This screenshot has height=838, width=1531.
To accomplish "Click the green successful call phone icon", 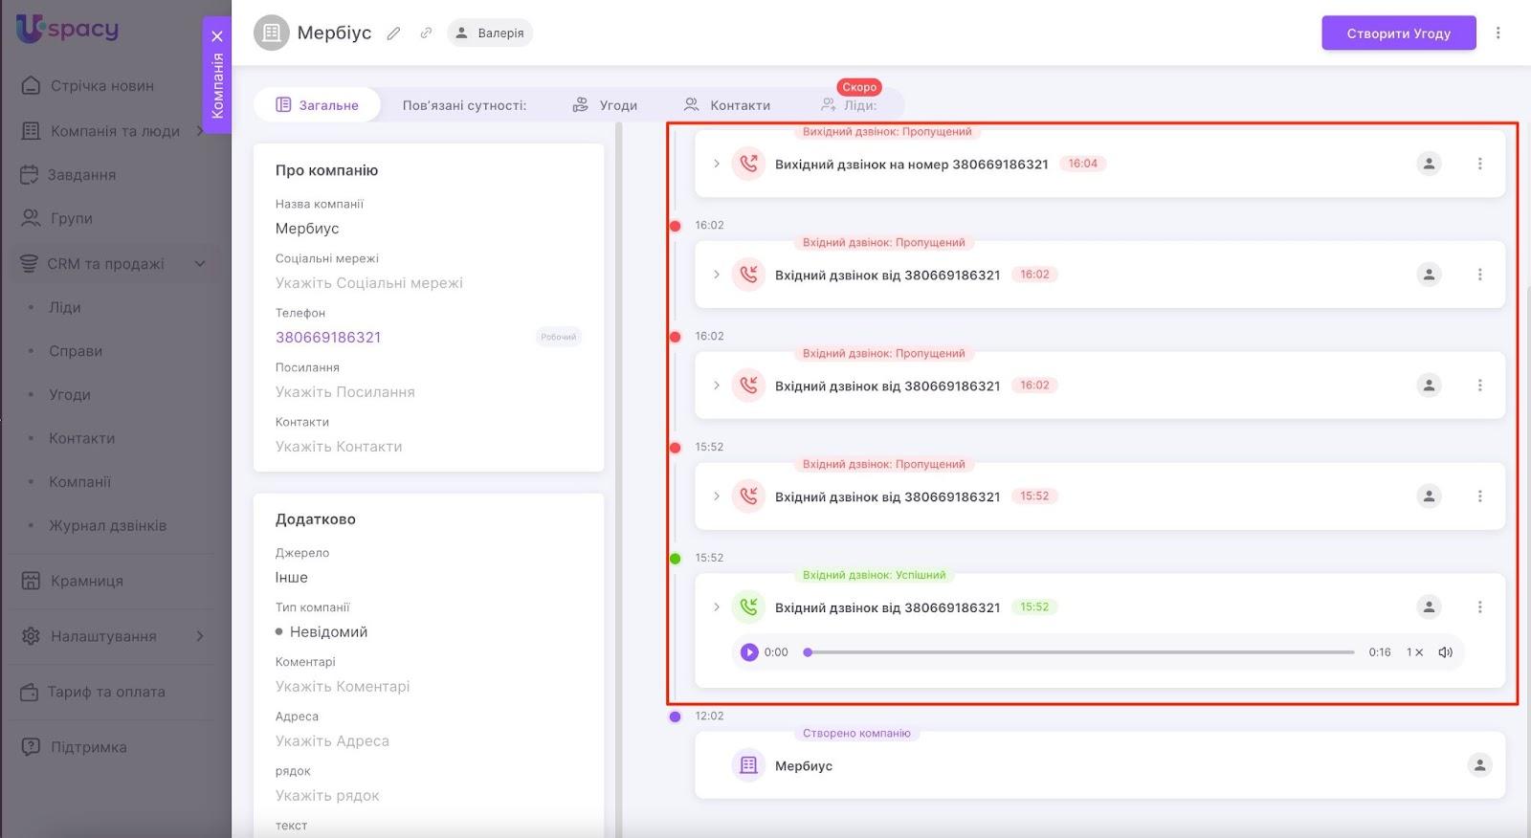I will tap(748, 607).
